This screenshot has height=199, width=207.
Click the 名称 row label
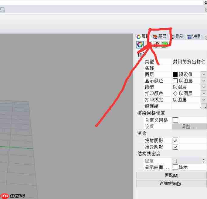coord(149,68)
